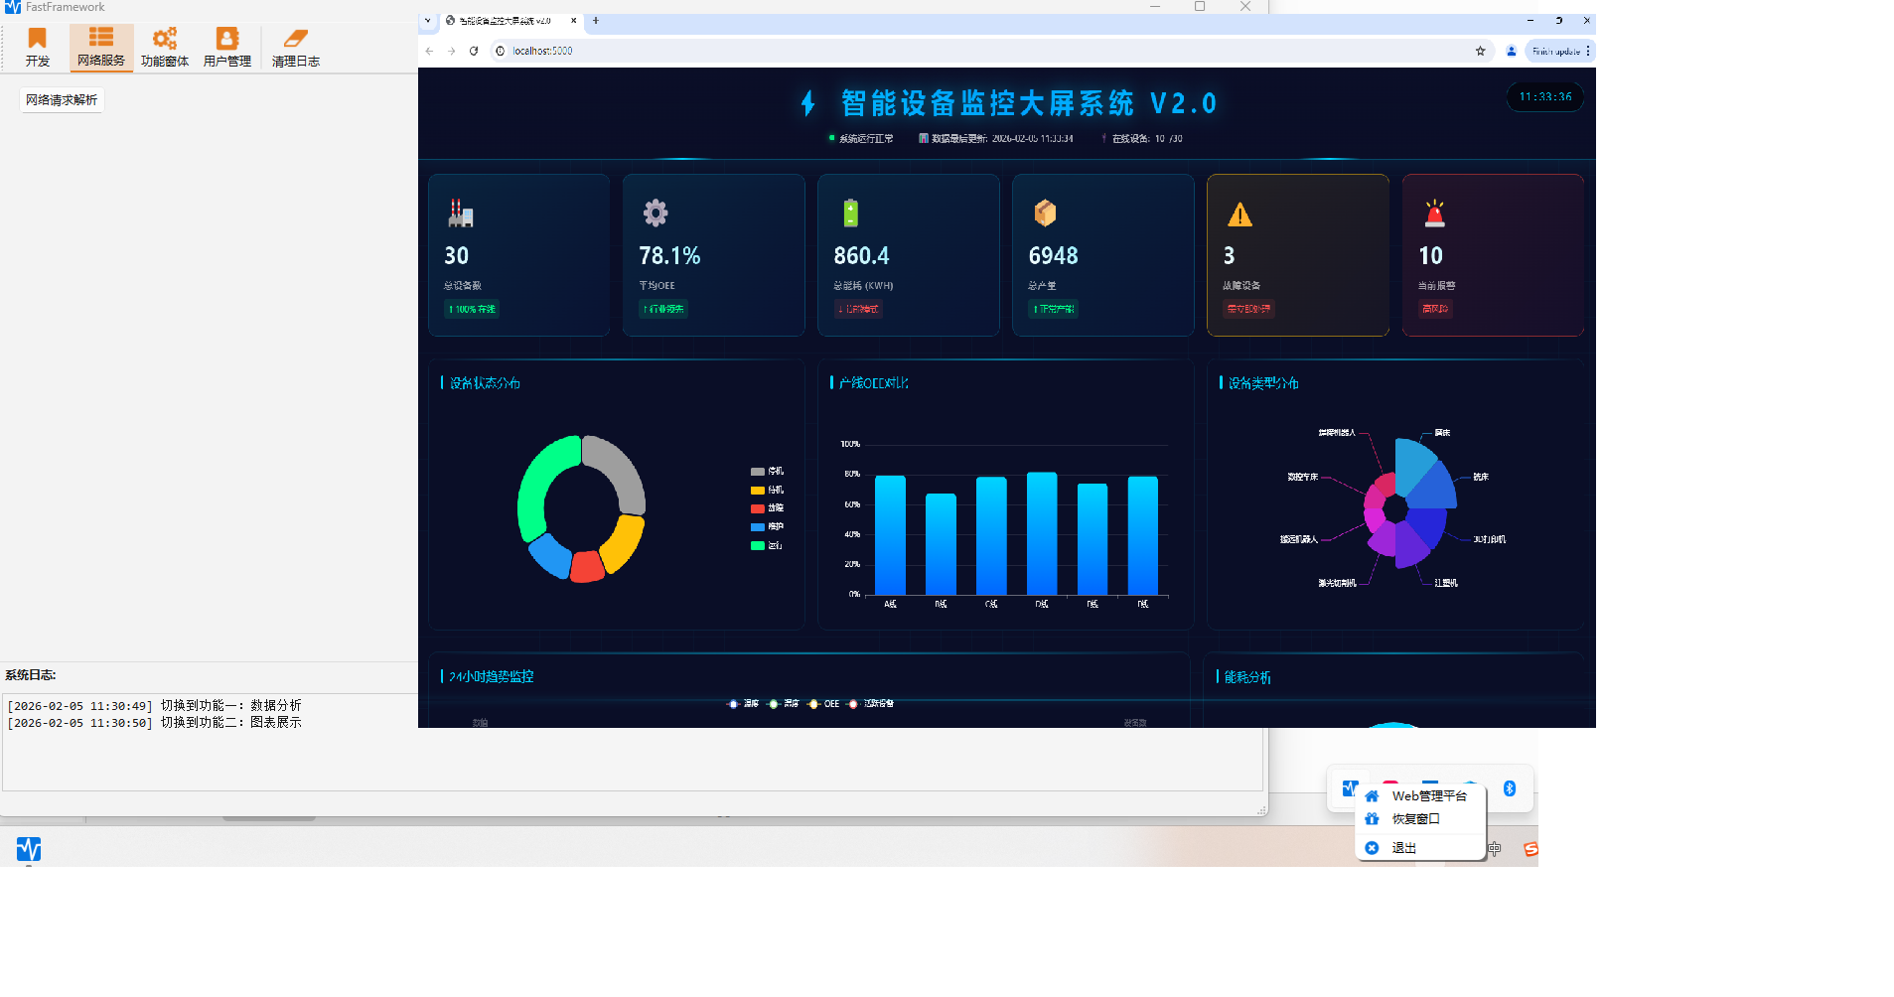
Task: Select 退出 in the tray context menu
Action: (x=1402, y=848)
